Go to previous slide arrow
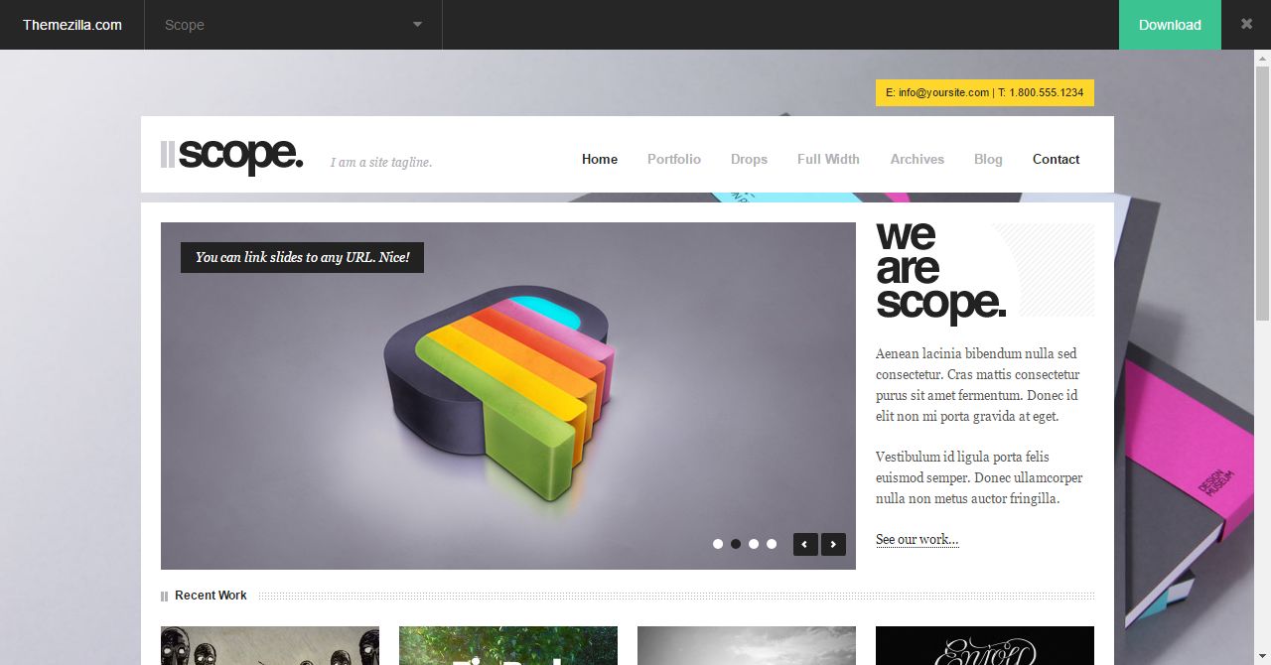This screenshot has height=665, width=1271. coord(805,544)
